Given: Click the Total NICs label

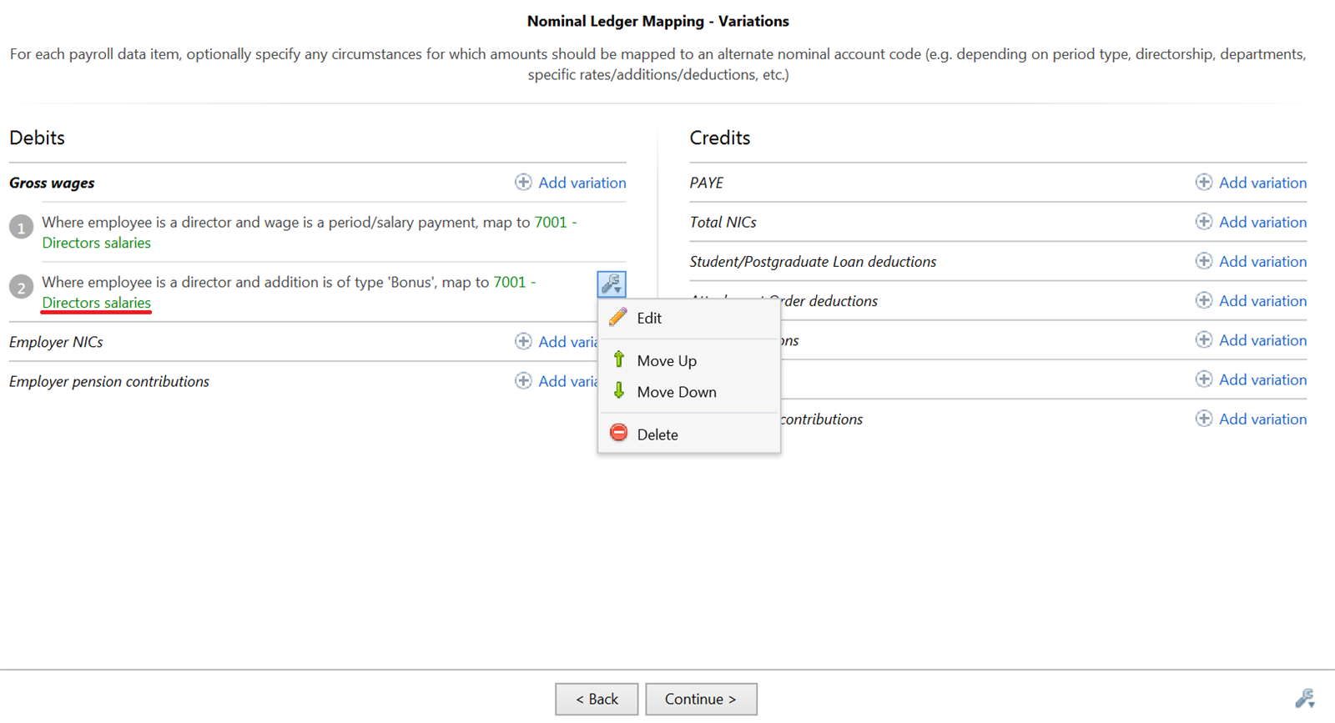Looking at the screenshot, I should 723,222.
